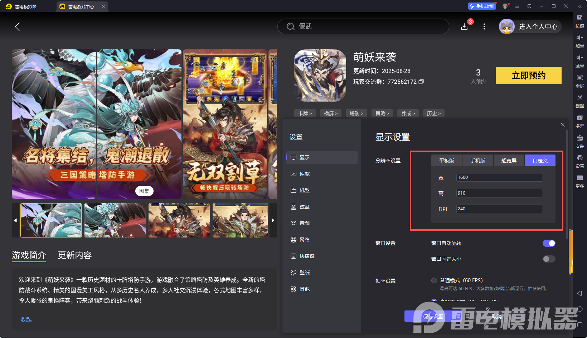
Task: Tap the Android recent apps square
Action: (580, 325)
